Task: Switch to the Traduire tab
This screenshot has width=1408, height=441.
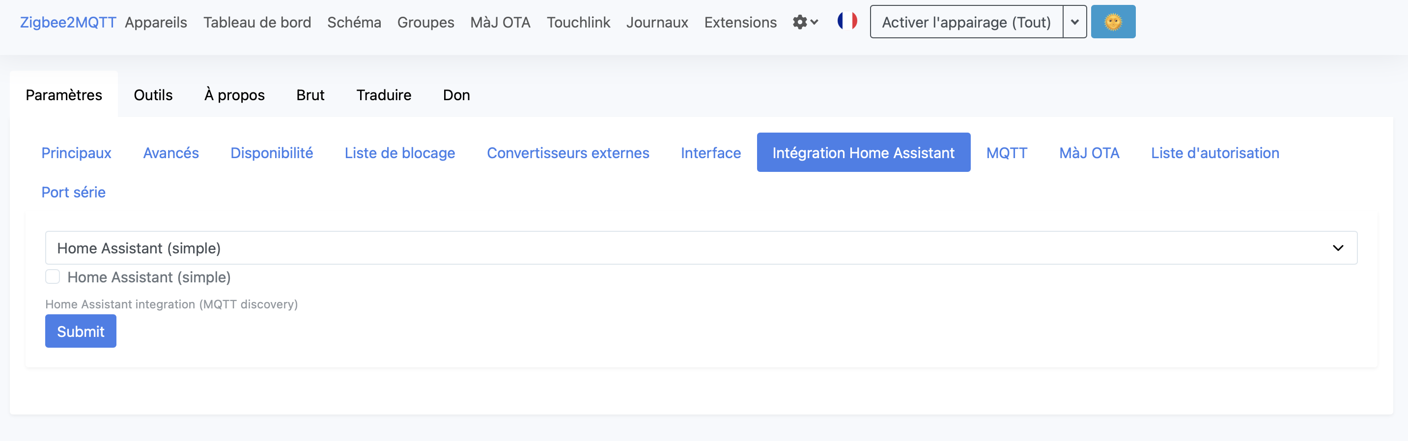Action: (384, 95)
